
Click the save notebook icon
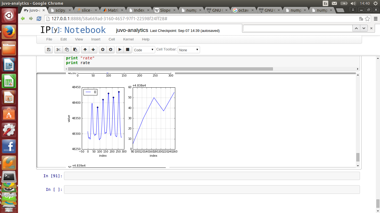49,50
